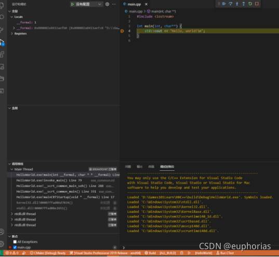
Task: Collapse the Watch section
Action: 9,108
